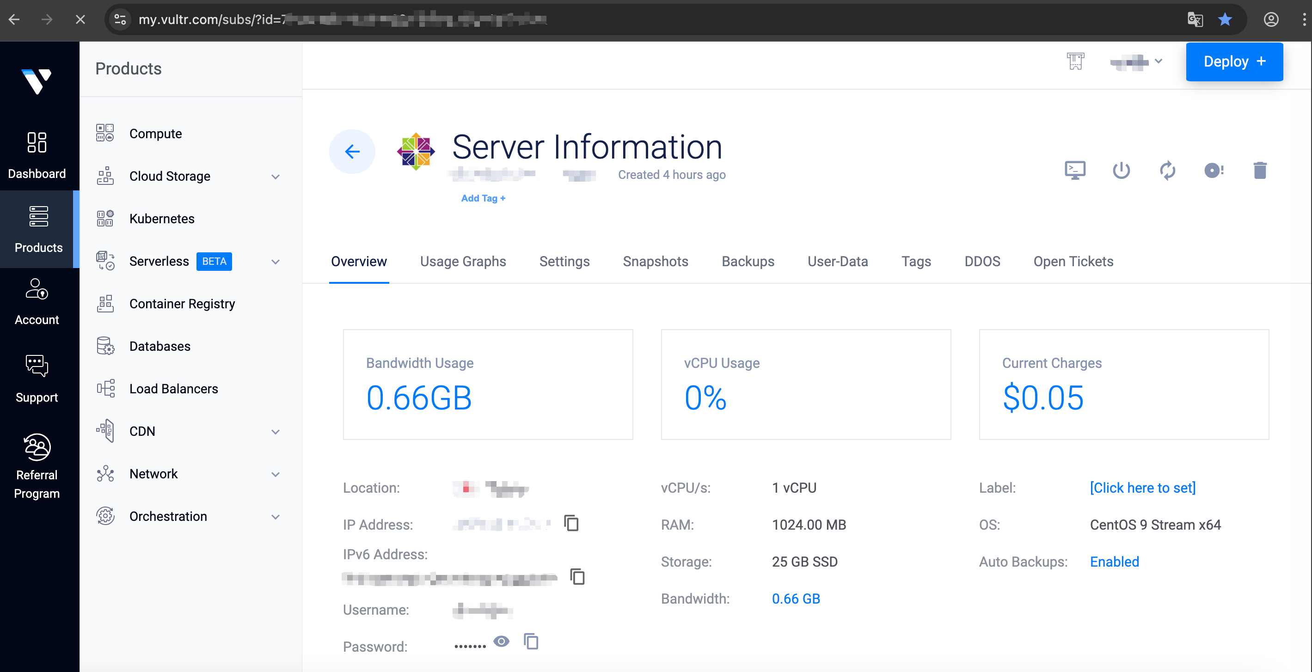The image size is (1312, 672).
Task: Click the Add Tag link
Action: (x=483, y=198)
